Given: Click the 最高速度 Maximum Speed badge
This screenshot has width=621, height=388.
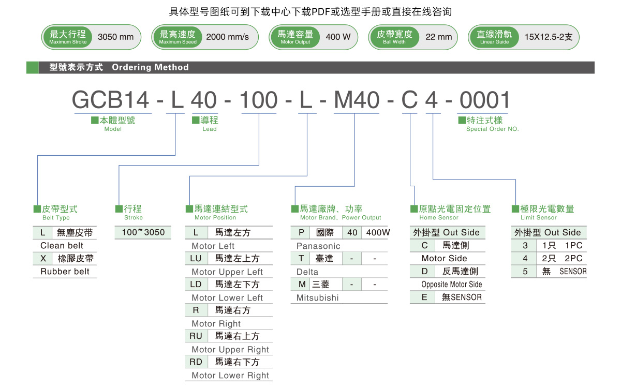Looking at the screenshot, I should click(178, 37).
